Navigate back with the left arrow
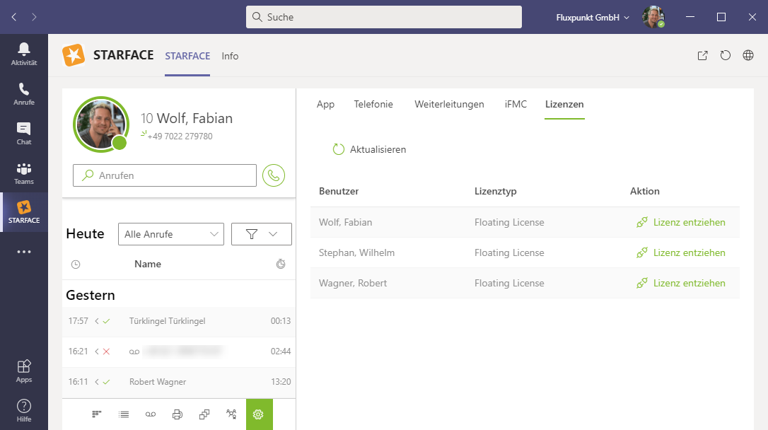This screenshot has height=430, width=768. [14, 17]
